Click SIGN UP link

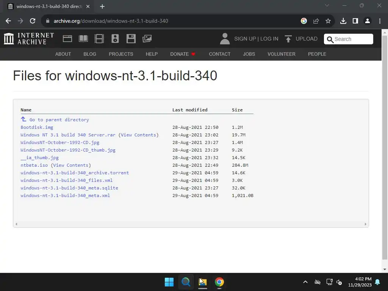[x=245, y=39]
